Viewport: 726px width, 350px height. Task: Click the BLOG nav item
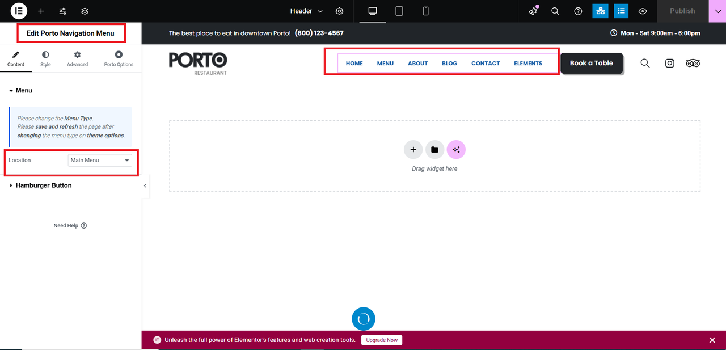tap(449, 64)
